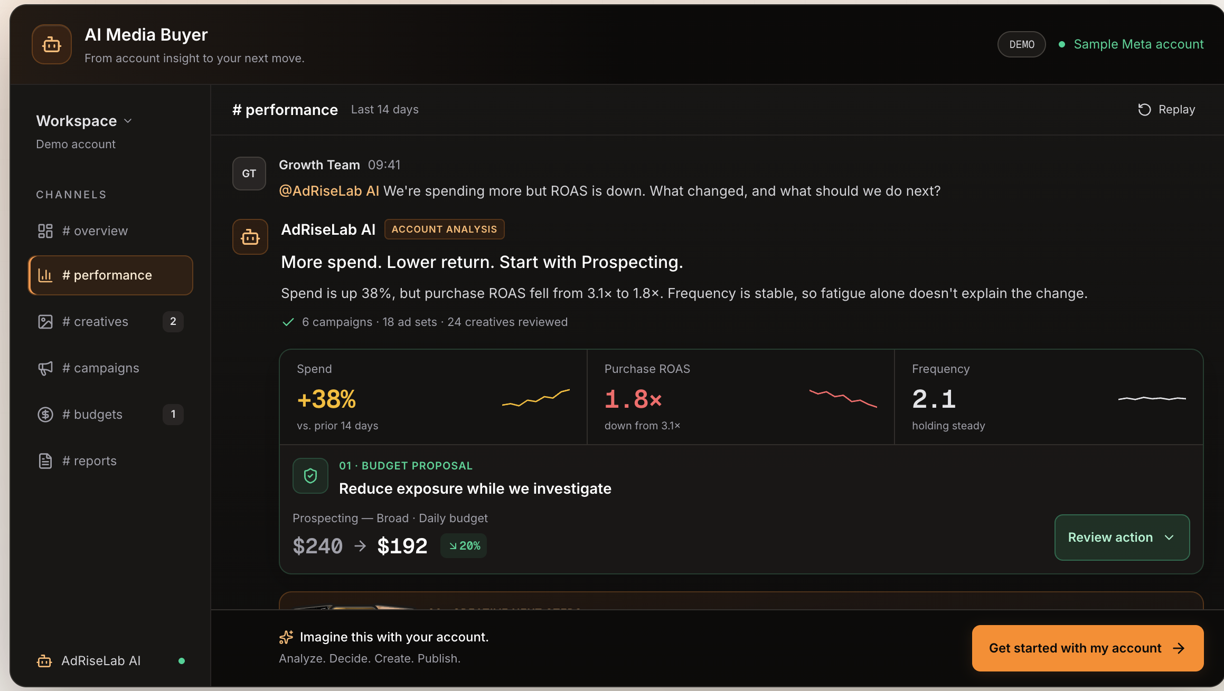Image resolution: width=1224 pixels, height=691 pixels.
Task: Click the GT avatar of Growth Team
Action: click(249, 174)
